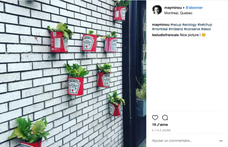Click the ketchup can planters photo
228x147 pixels.
pos(73,73)
